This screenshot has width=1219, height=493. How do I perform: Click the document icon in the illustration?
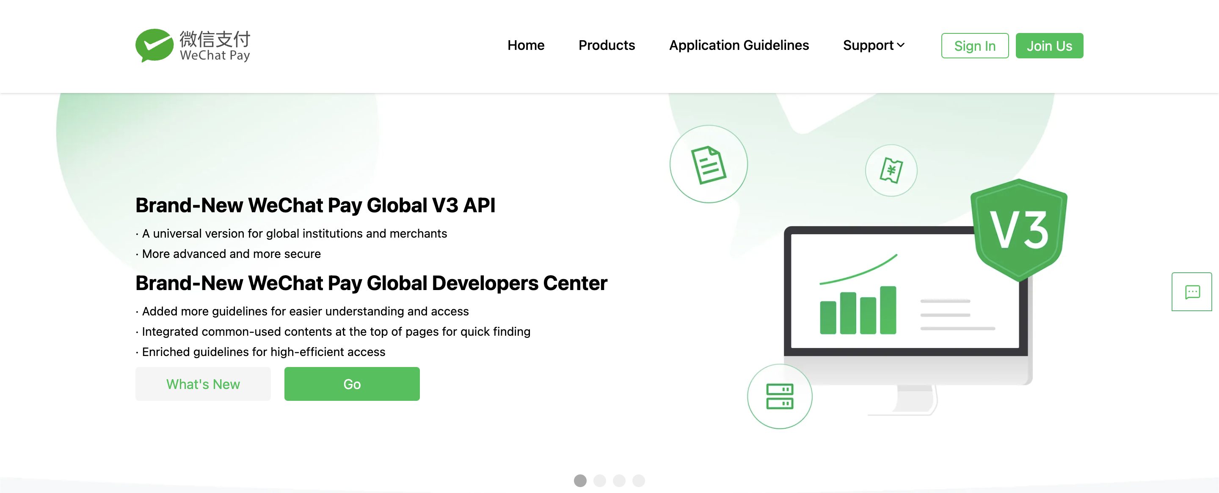(709, 164)
